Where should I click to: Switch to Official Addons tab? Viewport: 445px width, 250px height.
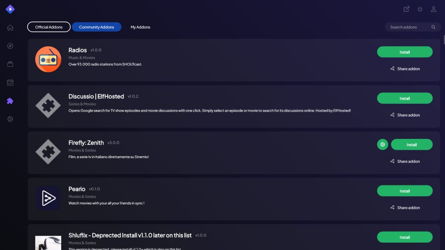tap(49, 27)
